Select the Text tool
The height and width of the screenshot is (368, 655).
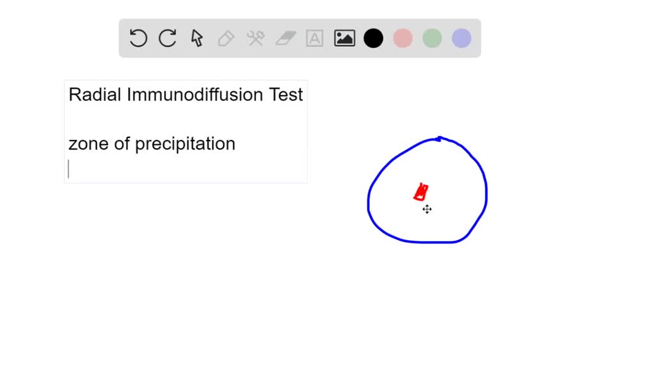pyautogui.click(x=315, y=38)
